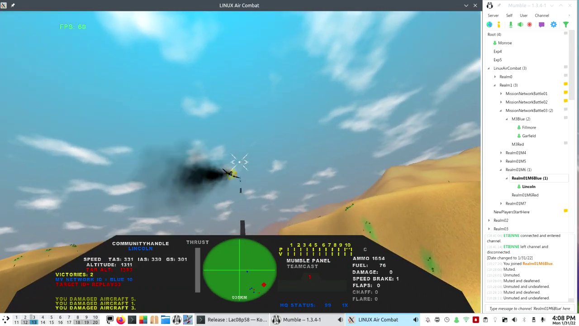Open Mumble settings gear icon
Image resolution: width=579 pixels, height=326 pixels.
tap(553, 24)
